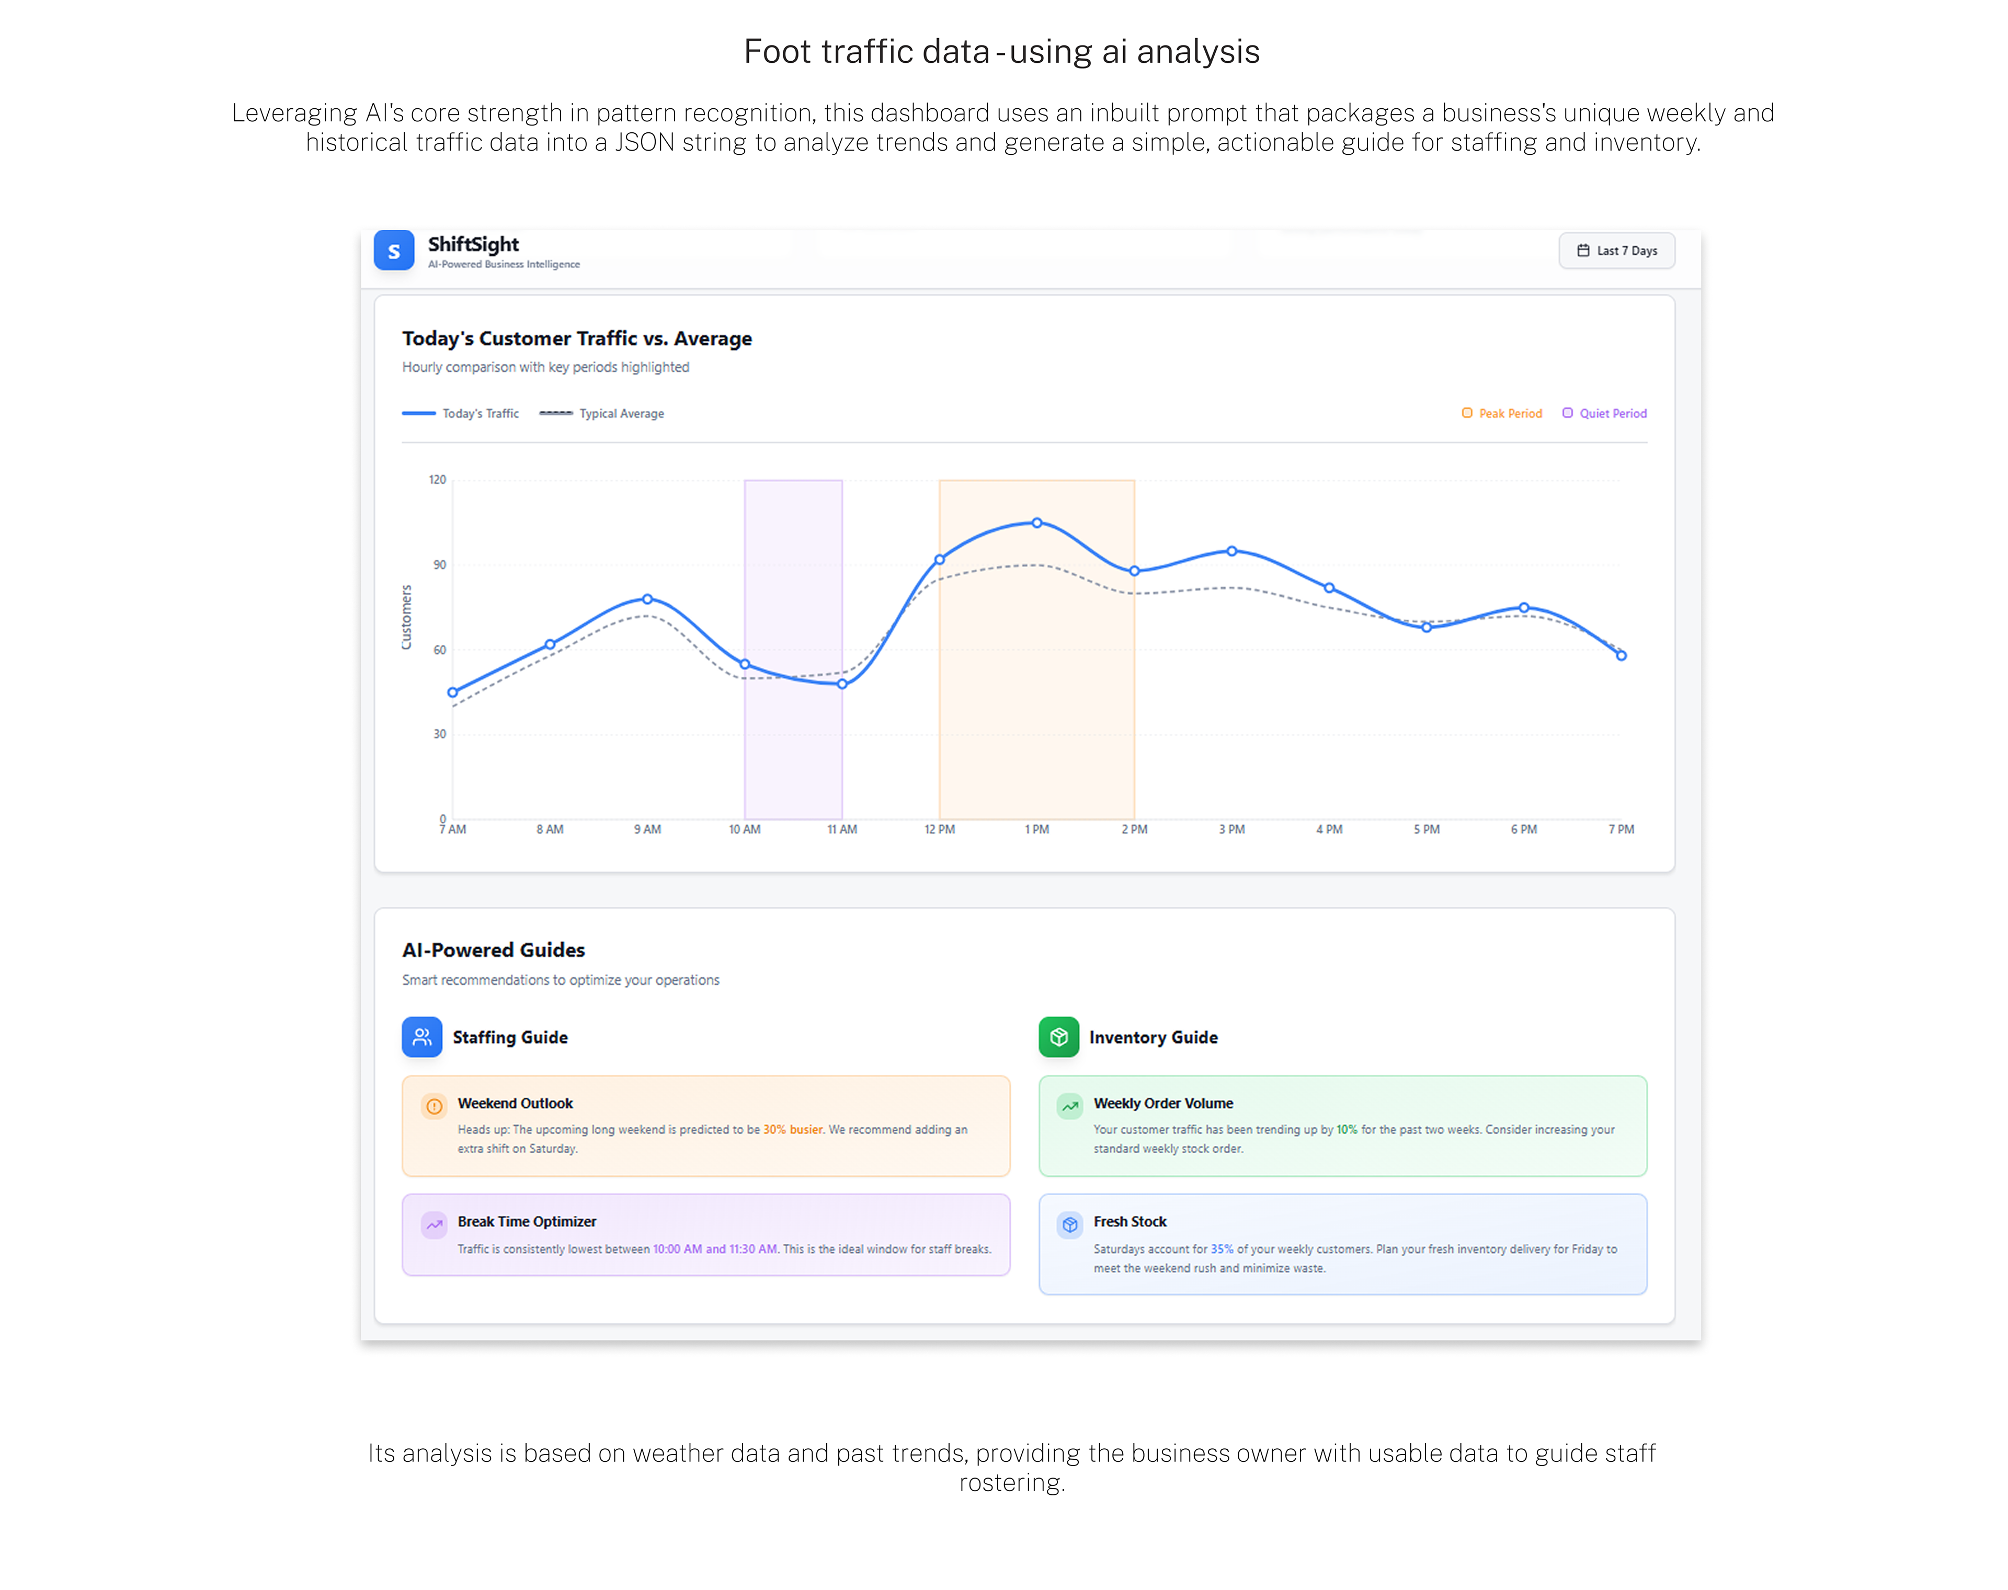This screenshot has height=1590, width=2008.
Task: Click the ShiftSight blue S logo
Action: point(394,251)
